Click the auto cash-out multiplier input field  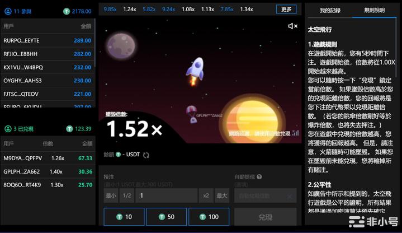266,195
